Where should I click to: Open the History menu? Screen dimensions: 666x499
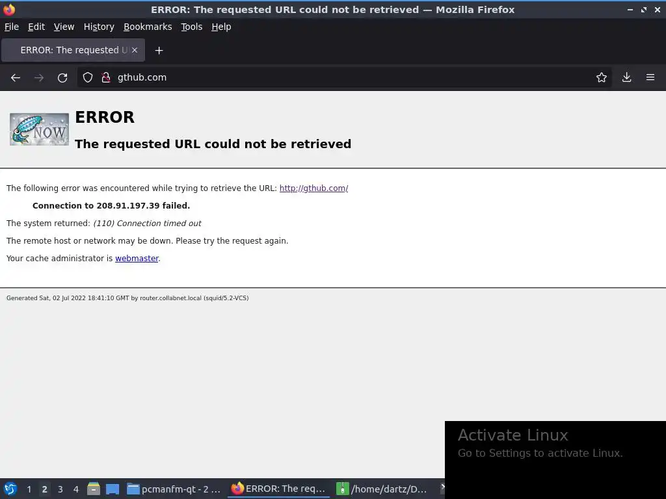click(99, 27)
